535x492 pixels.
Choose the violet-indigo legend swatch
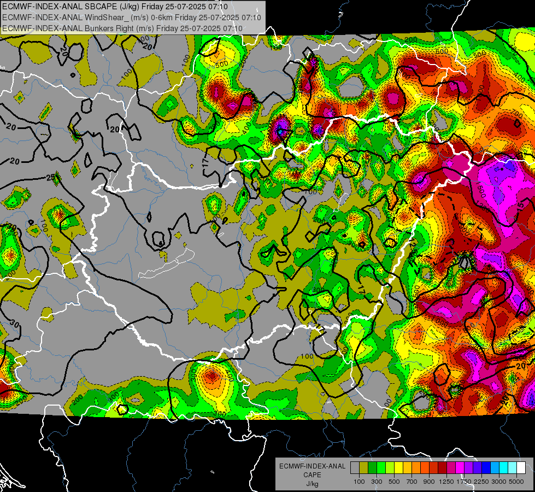coord(478,468)
